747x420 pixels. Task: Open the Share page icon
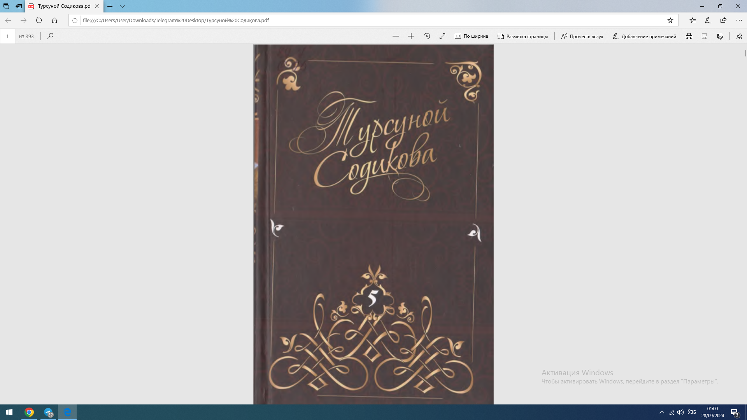723,20
